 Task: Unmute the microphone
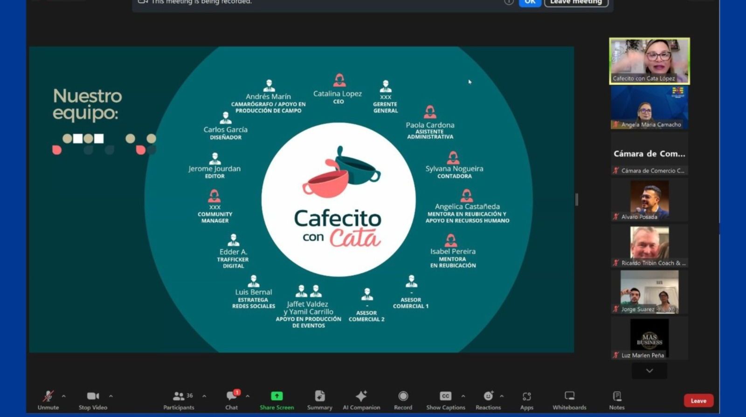pos(48,400)
